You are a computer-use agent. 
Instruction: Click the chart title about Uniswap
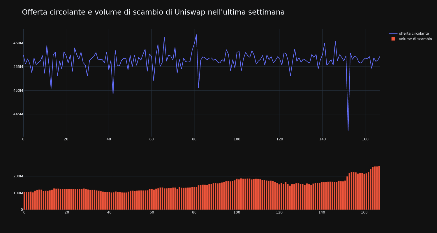(x=153, y=12)
